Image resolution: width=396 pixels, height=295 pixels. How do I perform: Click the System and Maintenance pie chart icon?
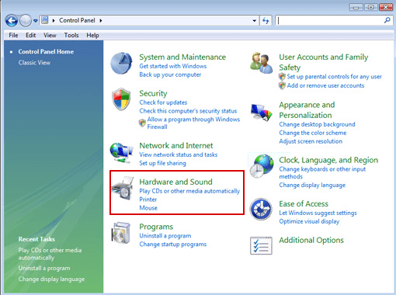121,63
